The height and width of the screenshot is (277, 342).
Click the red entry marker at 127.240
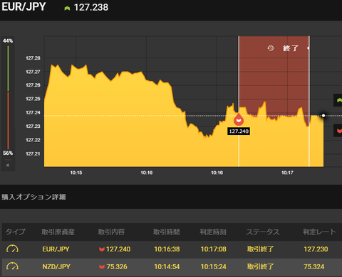click(x=239, y=119)
